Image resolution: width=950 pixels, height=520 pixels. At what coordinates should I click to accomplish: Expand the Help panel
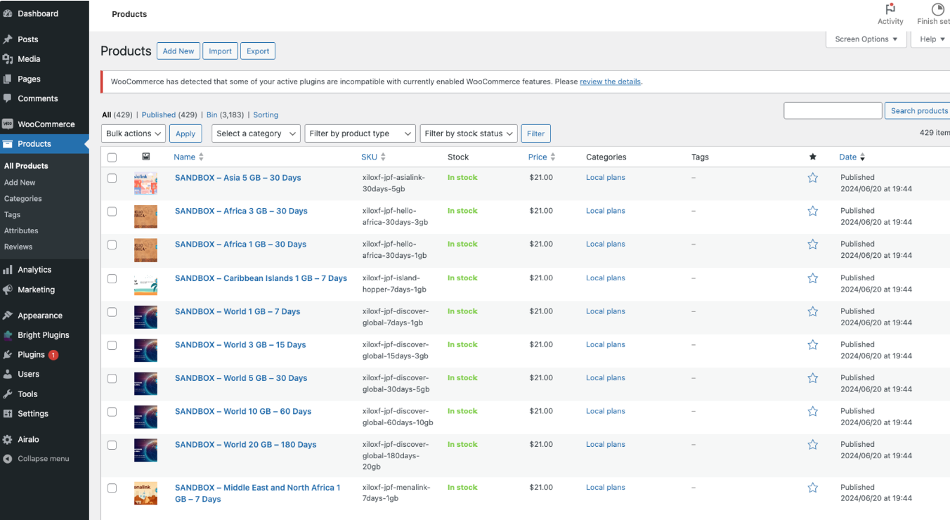pyautogui.click(x=932, y=39)
